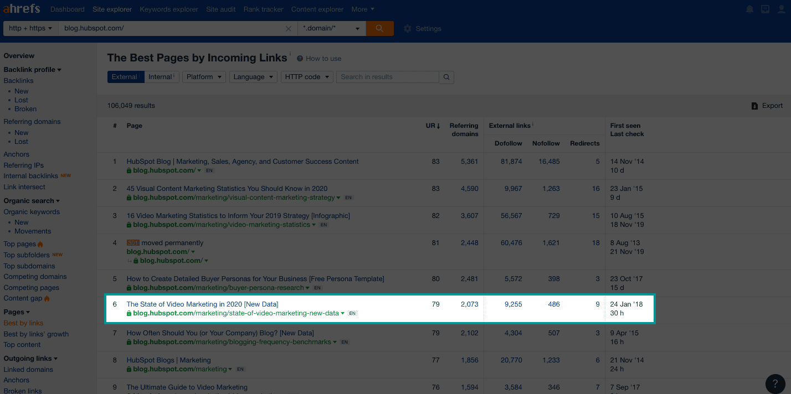Viewport: 791px width, 394px height.
Task: Open the URL dropdown arrow for buyer-persona-research
Action: [308, 288]
